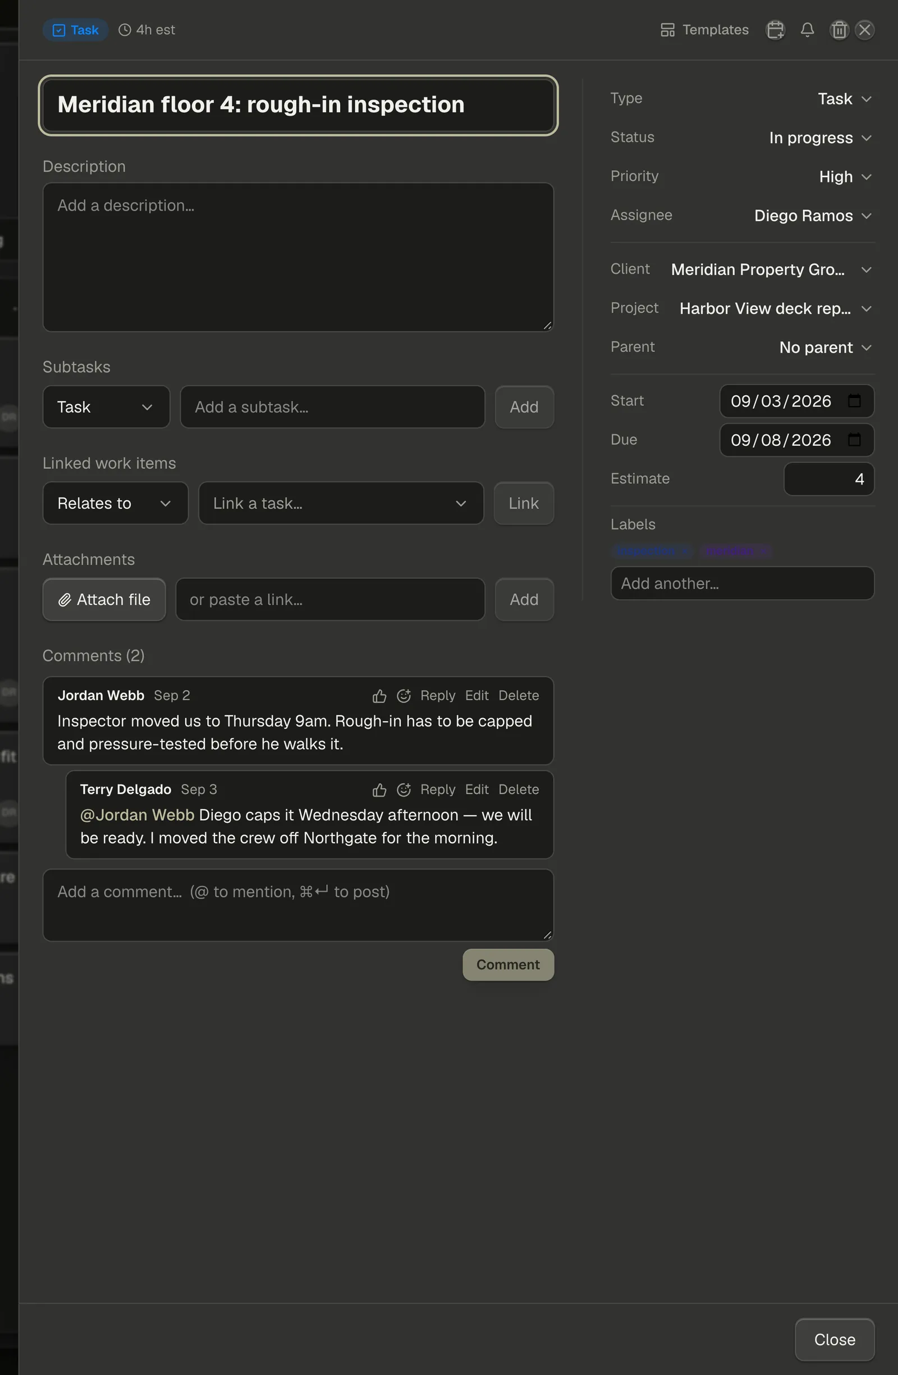This screenshot has width=898, height=1375.
Task: Click the Add a description text area
Action: (x=298, y=257)
